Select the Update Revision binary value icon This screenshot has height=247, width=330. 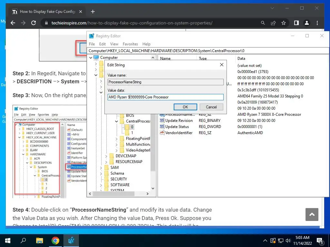pyautogui.click(x=162, y=120)
